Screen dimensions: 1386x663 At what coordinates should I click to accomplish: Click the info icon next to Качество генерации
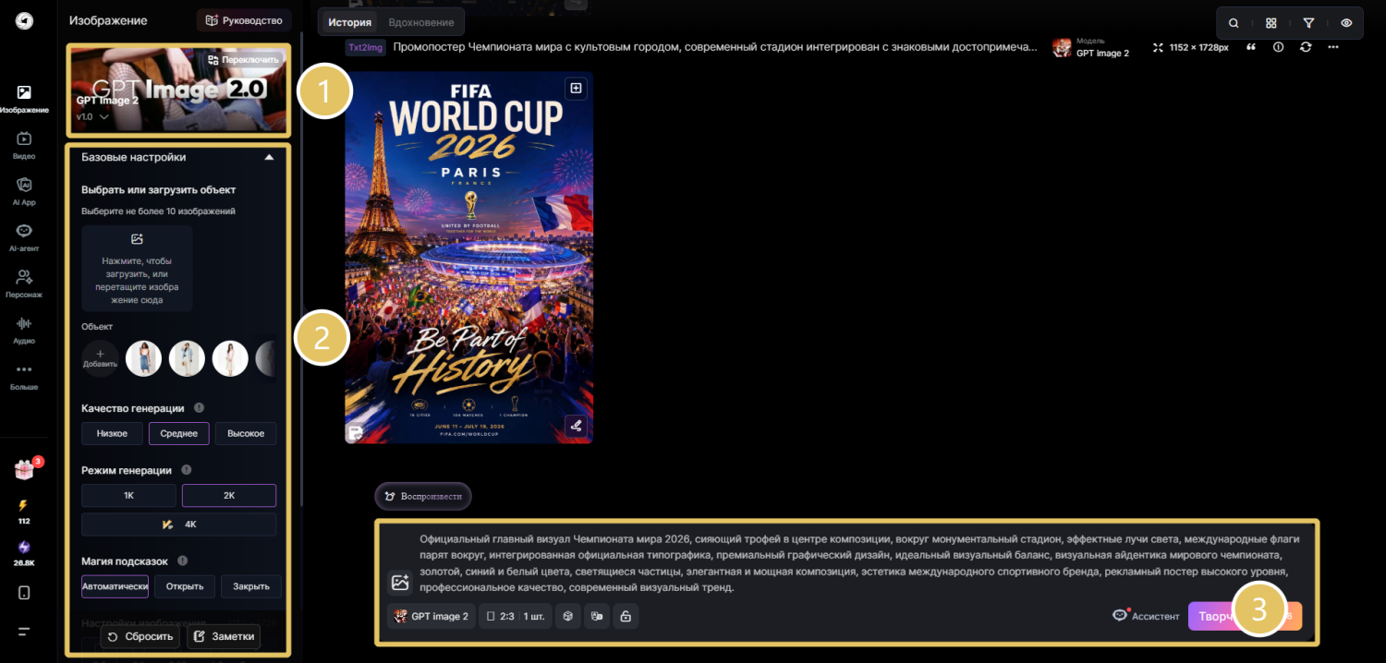(199, 408)
